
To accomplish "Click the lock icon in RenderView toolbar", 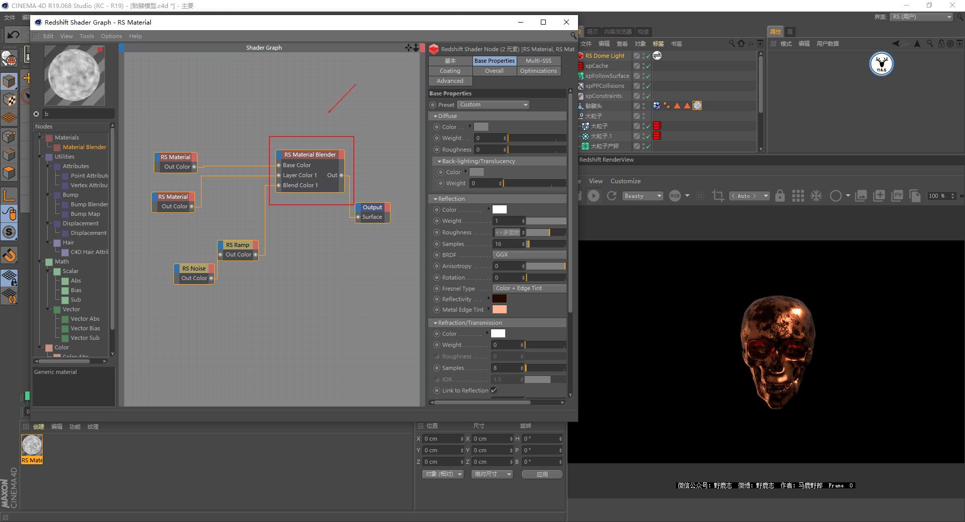I will pyautogui.click(x=780, y=196).
